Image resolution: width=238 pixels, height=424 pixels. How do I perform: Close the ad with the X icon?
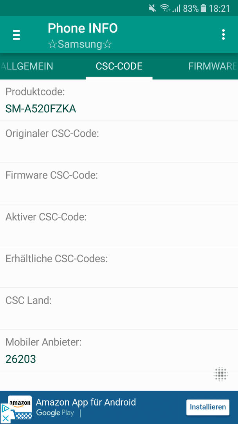(x=5, y=419)
